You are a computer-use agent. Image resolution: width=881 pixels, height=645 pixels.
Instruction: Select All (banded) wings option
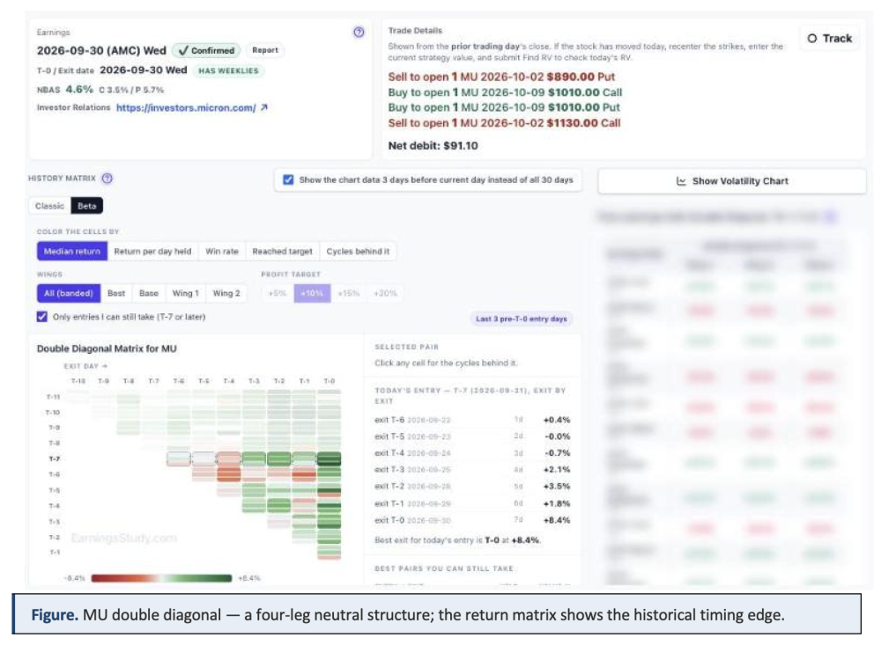click(69, 293)
